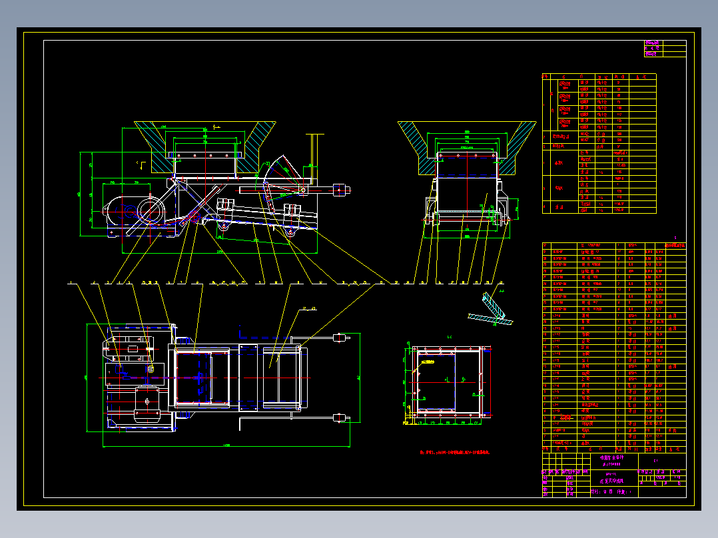Screen dimensions: 718x538
Task: Click the upper counterweight arm end in plan view
Action: (339, 338)
